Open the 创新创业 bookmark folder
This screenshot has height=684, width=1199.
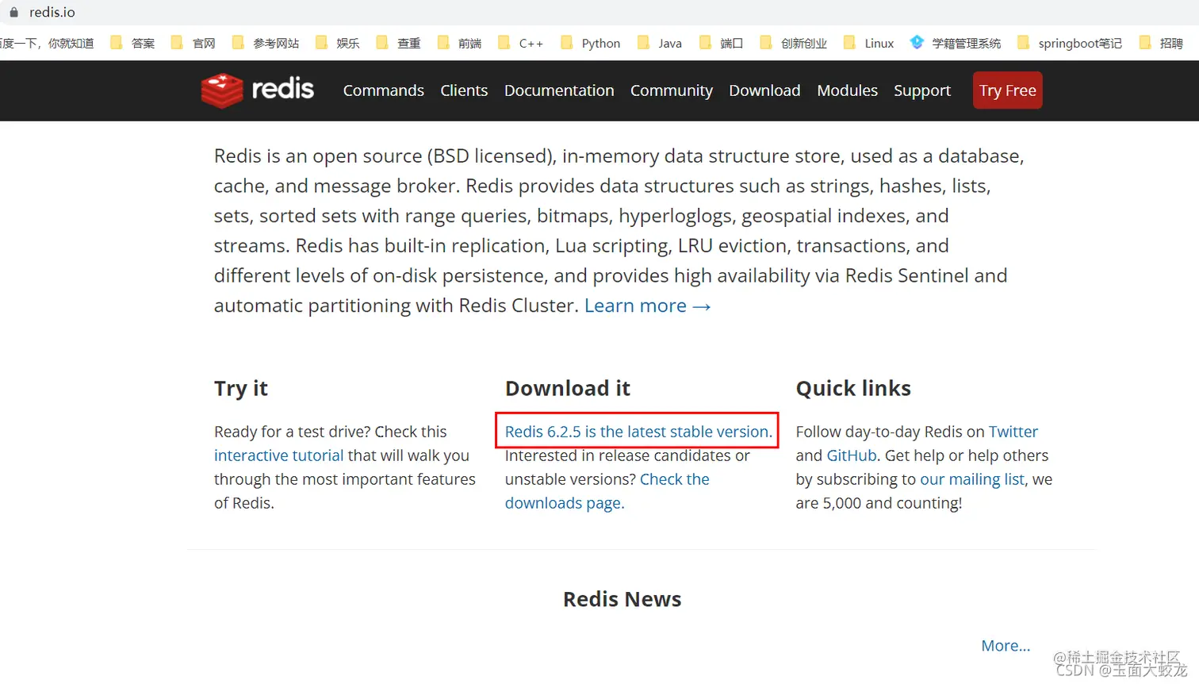pyautogui.click(x=793, y=43)
